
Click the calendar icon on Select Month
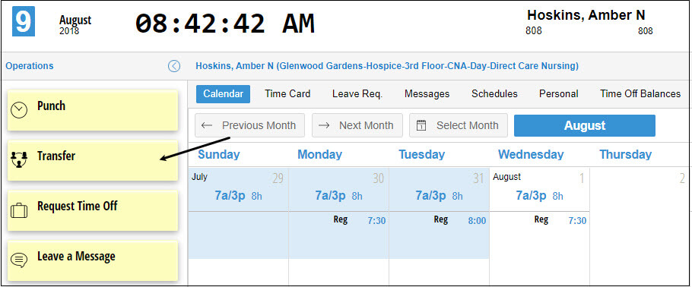[421, 125]
